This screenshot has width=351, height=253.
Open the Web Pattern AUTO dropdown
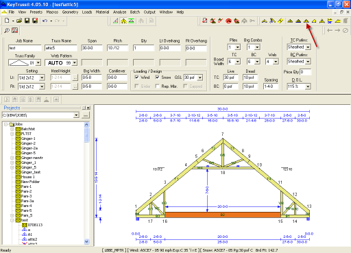tap(75, 62)
